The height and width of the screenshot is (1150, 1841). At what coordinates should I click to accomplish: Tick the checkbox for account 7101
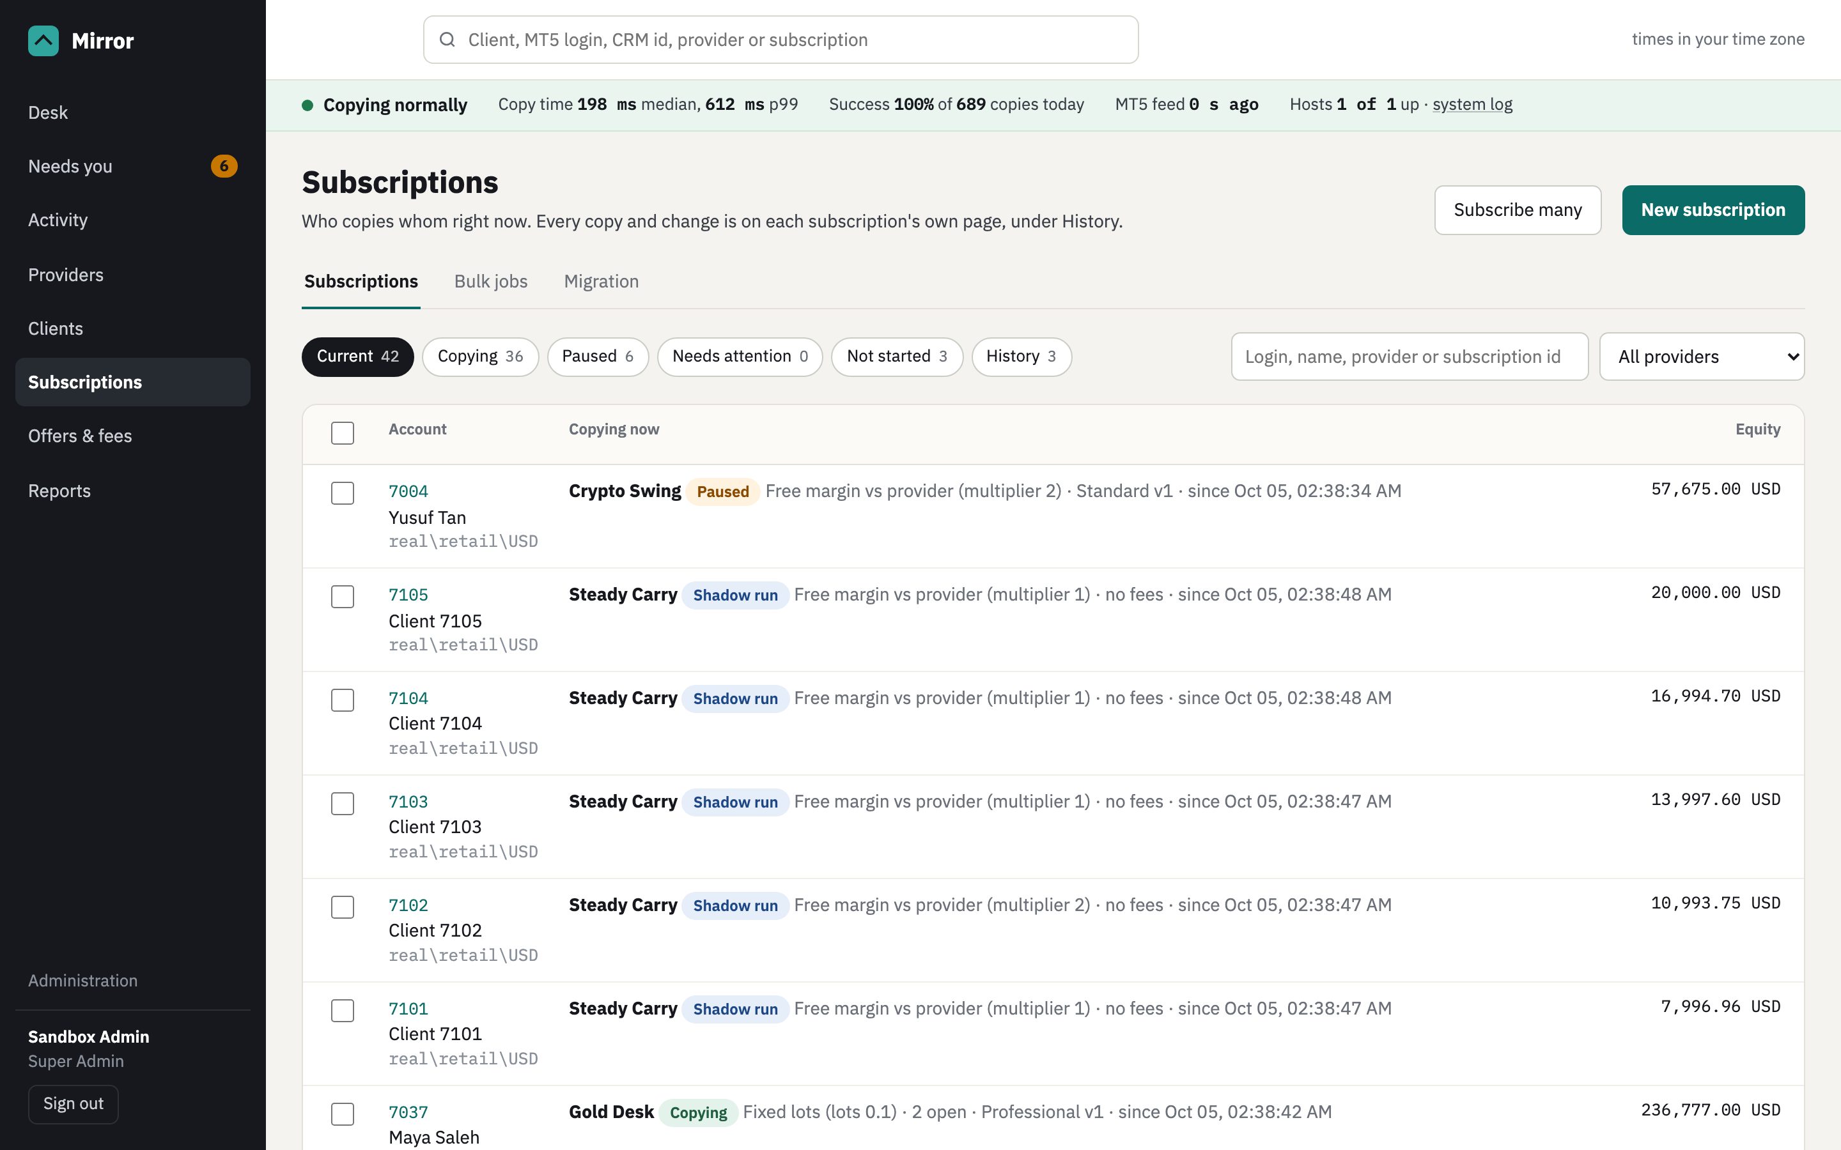click(x=343, y=1010)
